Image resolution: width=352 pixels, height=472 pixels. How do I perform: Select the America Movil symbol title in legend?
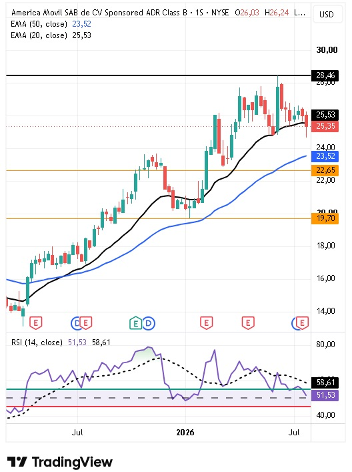click(99, 13)
